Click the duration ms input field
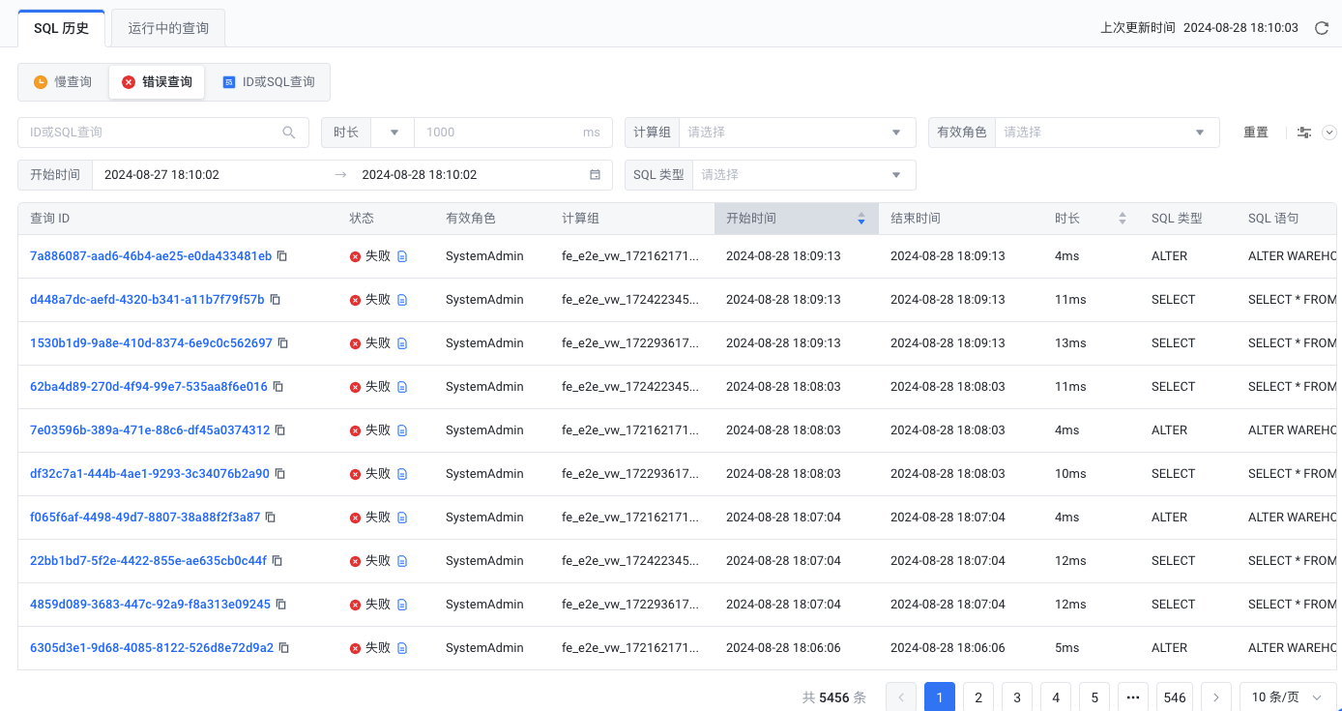Image resolution: width=1342 pixels, height=711 pixels. (x=512, y=133)
